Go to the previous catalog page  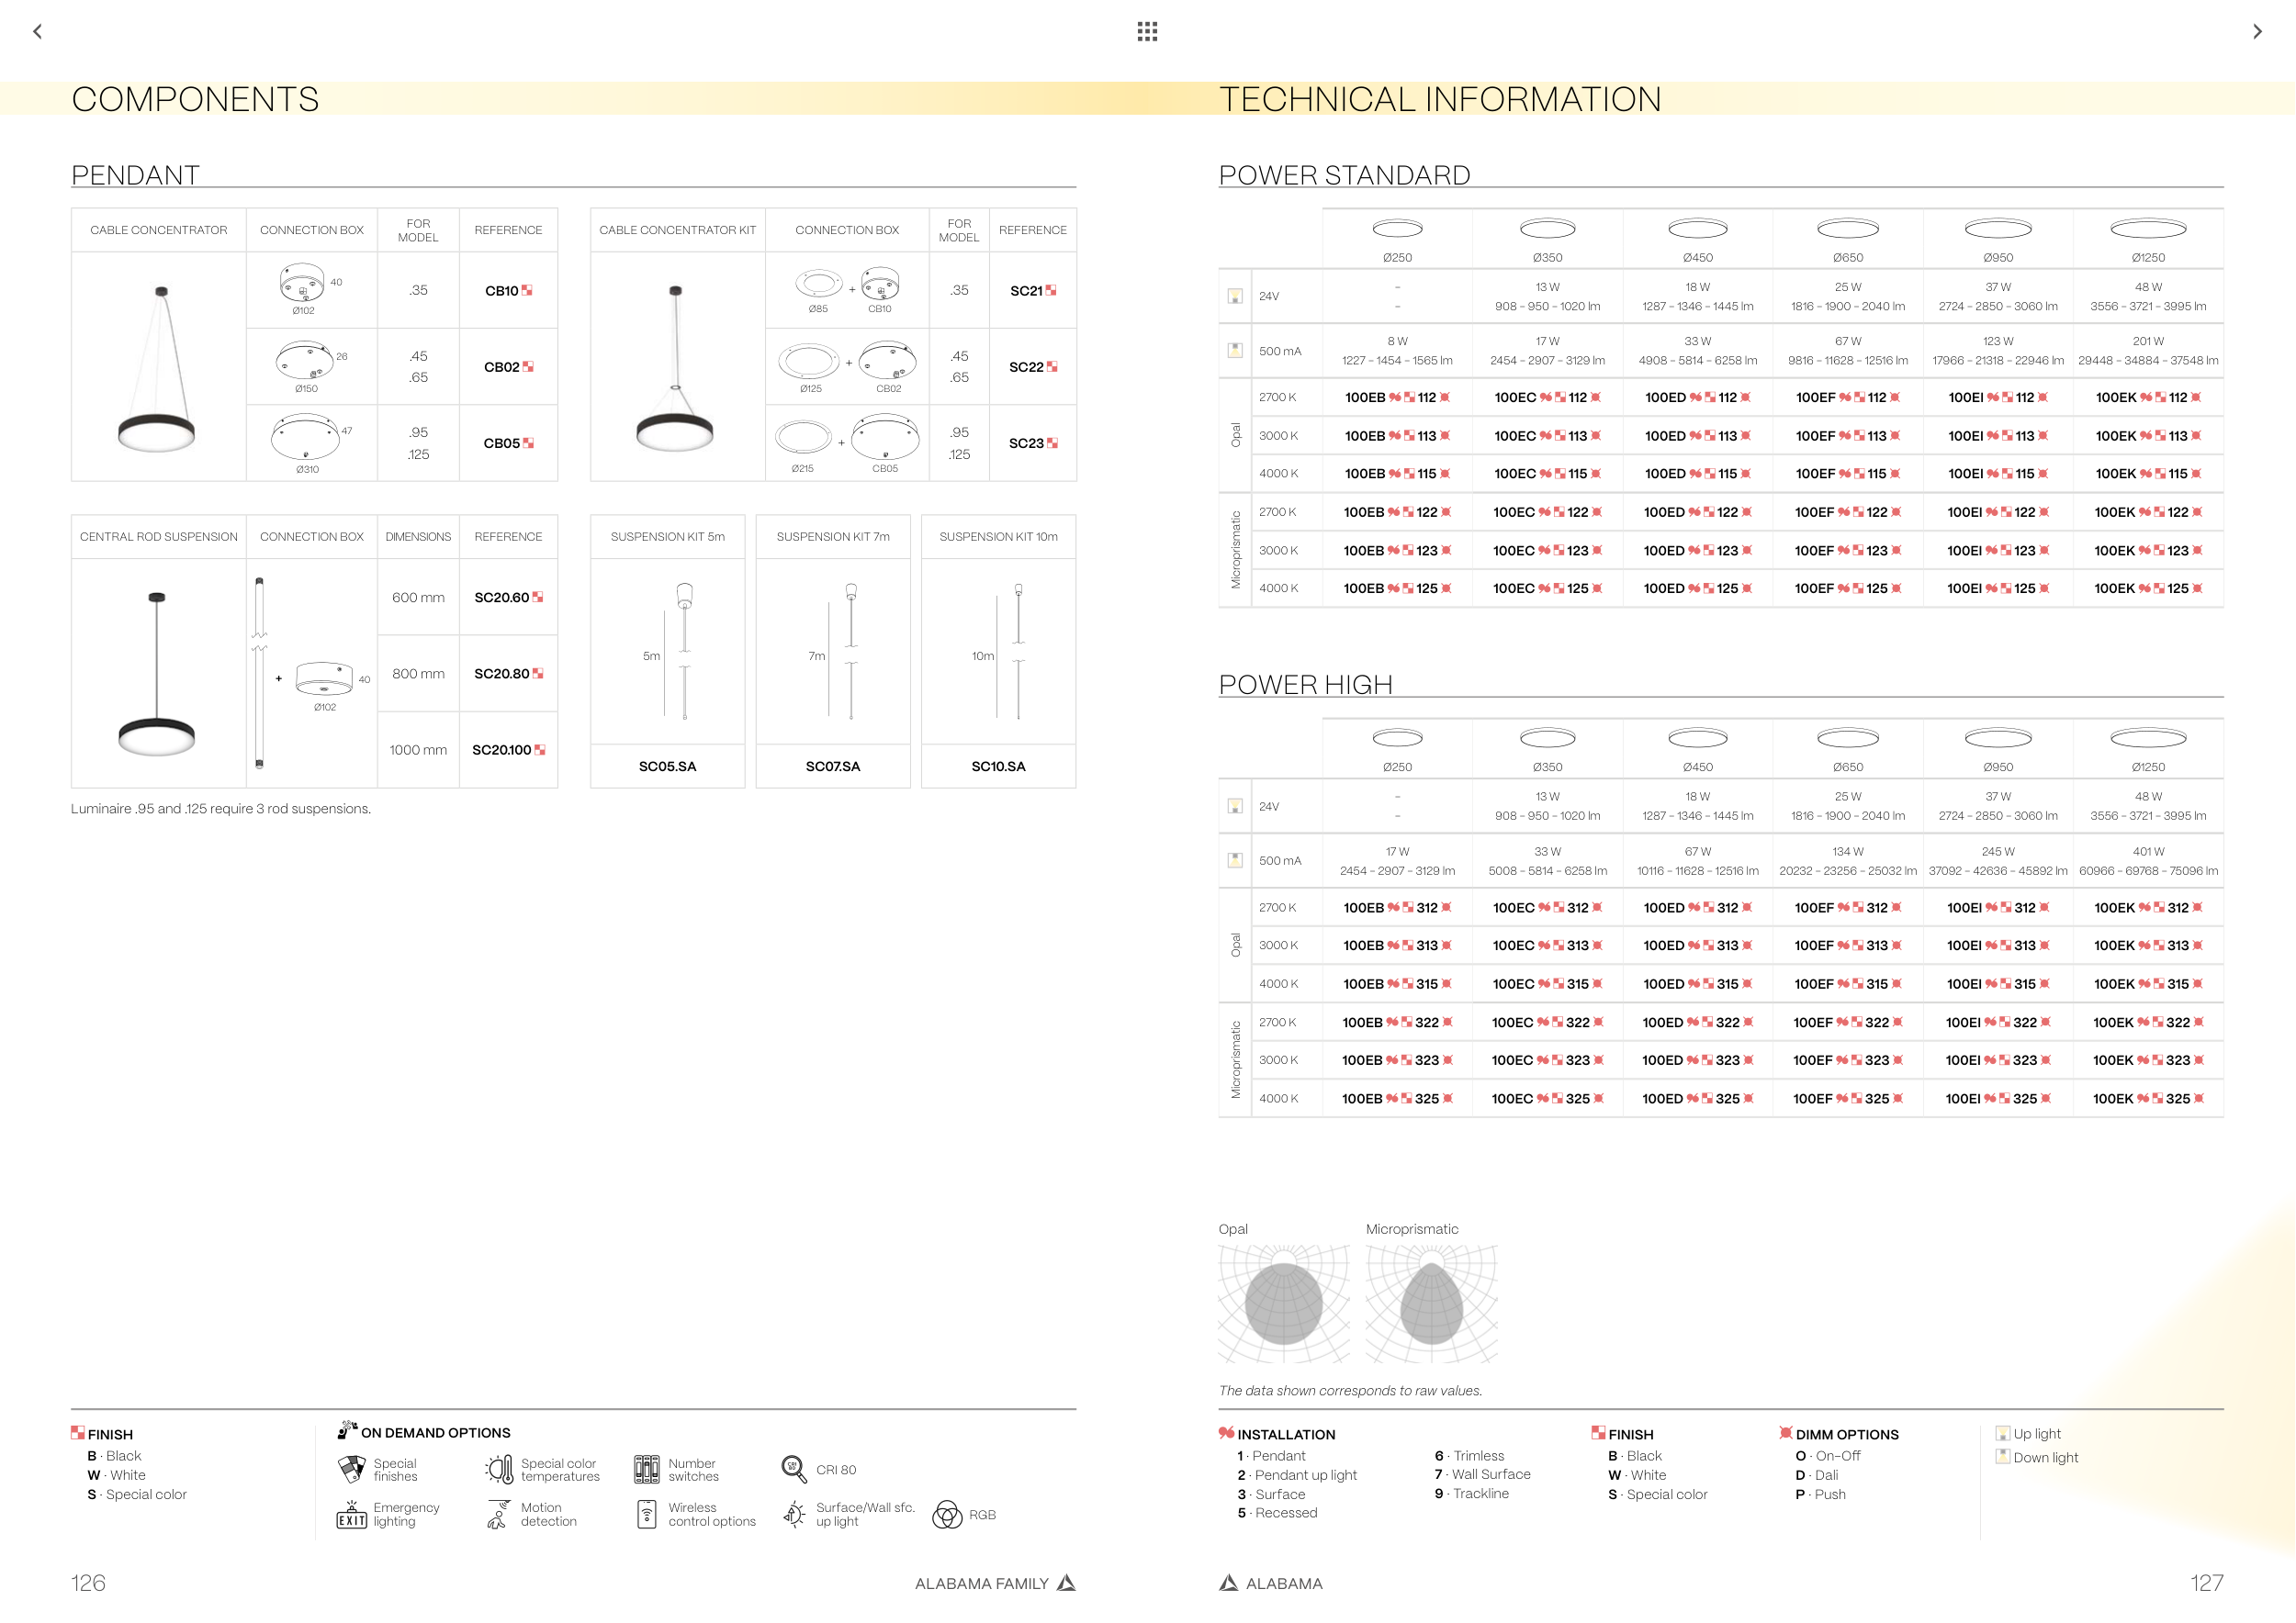tap(38, 32)
